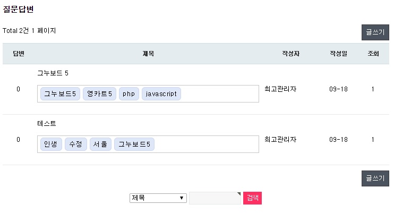Click the 조회 column header
The image size is (394, 213).
[x=373, y=54]
